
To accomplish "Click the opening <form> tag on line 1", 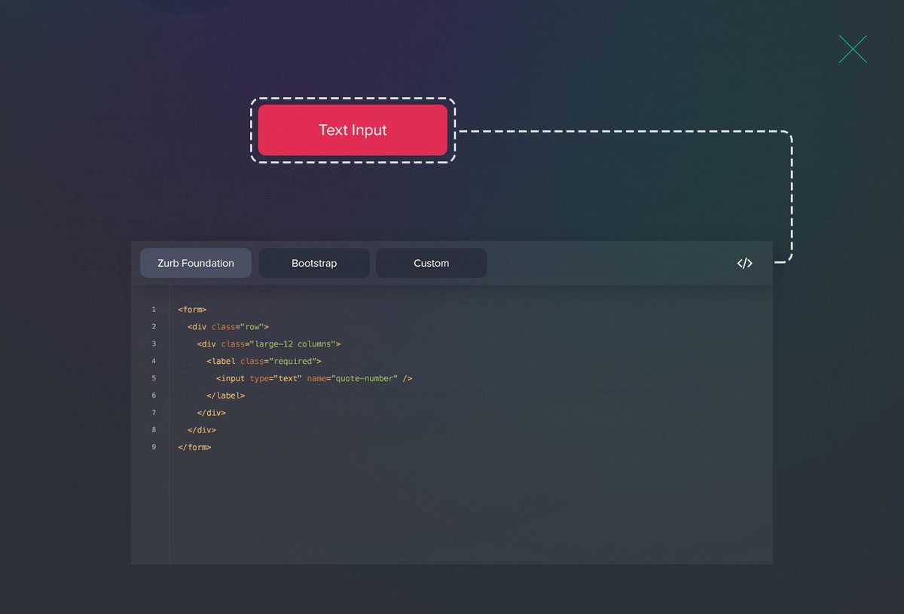I will point(192,310).
